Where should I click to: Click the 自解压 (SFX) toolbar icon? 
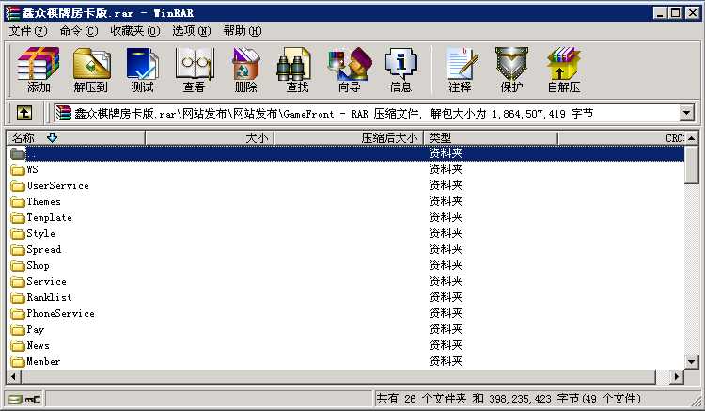(564, 70)
